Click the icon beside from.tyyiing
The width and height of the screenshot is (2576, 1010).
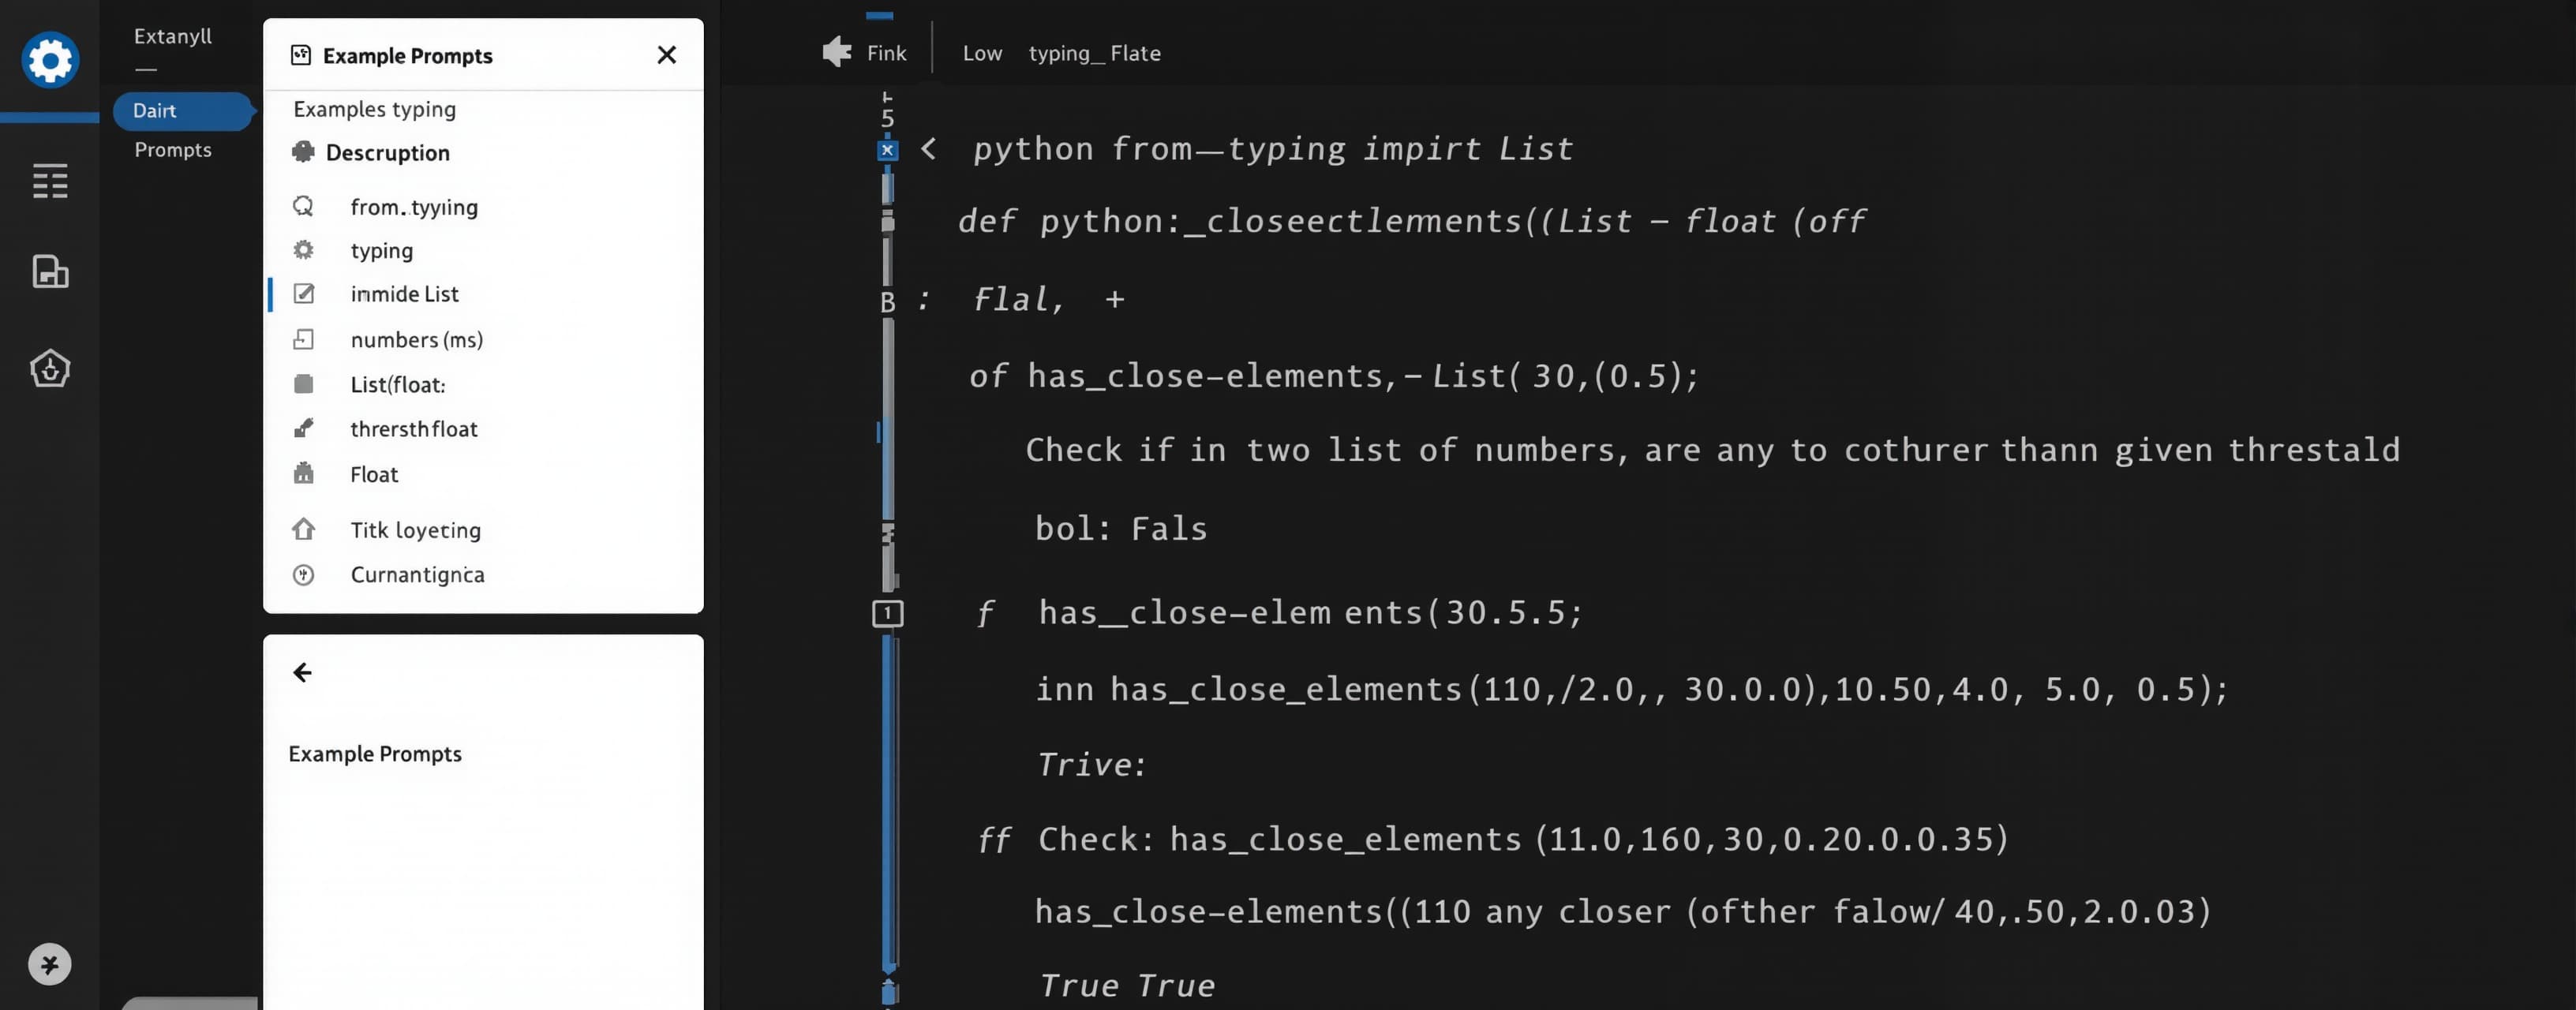(x=303, y=206)
